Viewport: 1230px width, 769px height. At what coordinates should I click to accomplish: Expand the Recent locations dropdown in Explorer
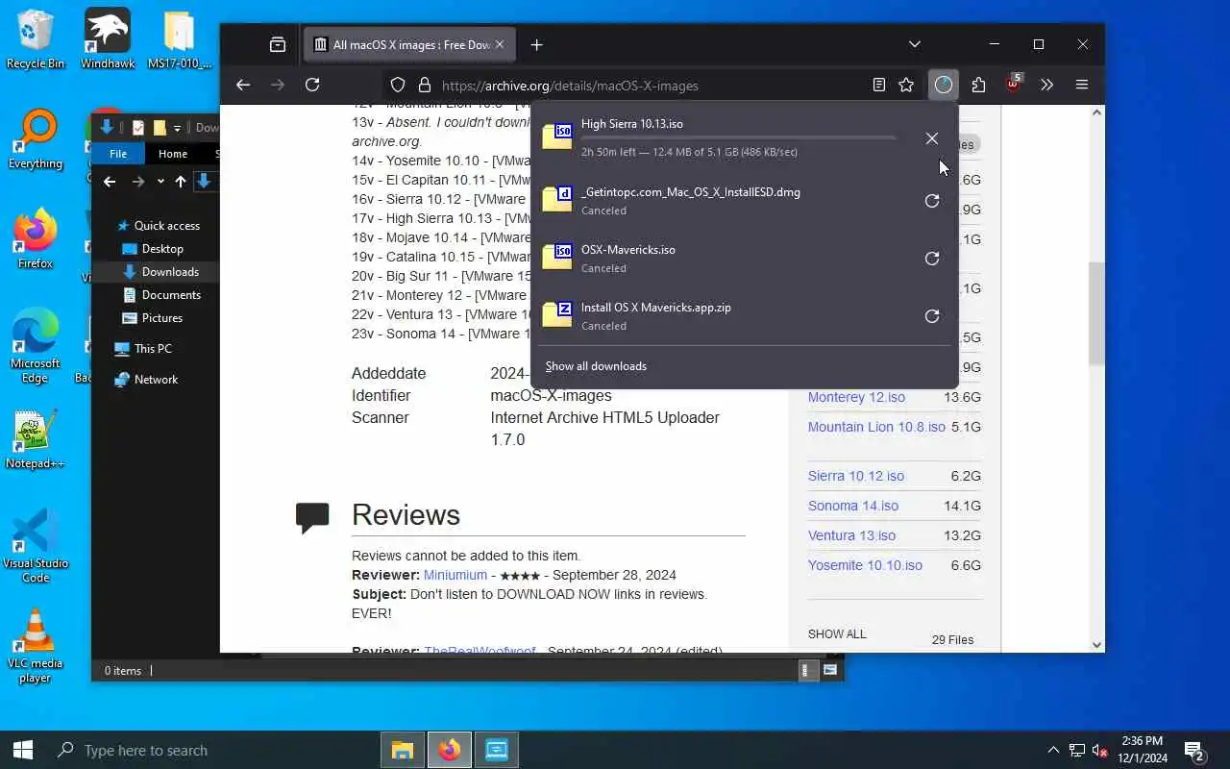(160, 181)
